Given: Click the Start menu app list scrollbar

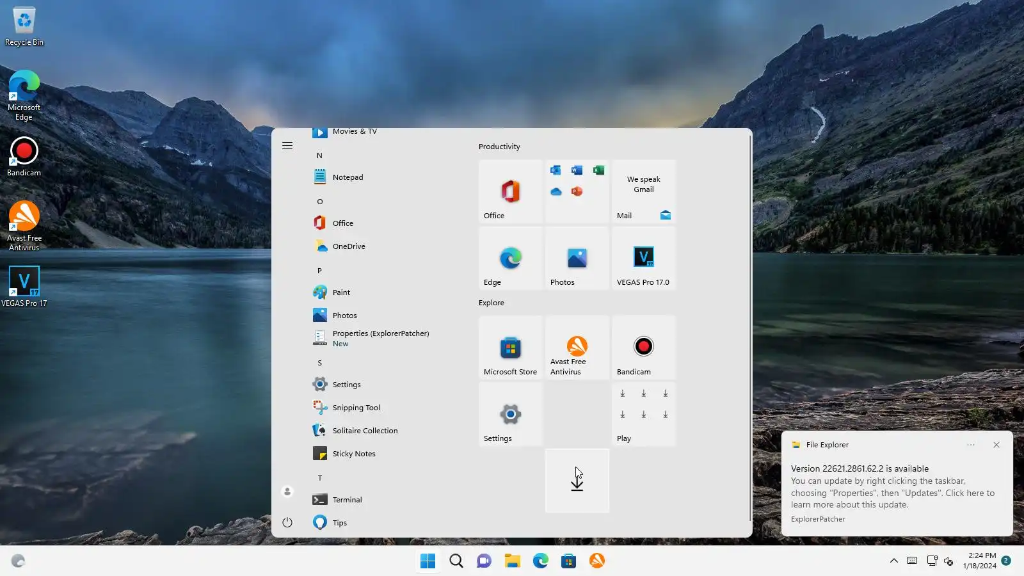Looking at the screenshot, I should 750,328.
